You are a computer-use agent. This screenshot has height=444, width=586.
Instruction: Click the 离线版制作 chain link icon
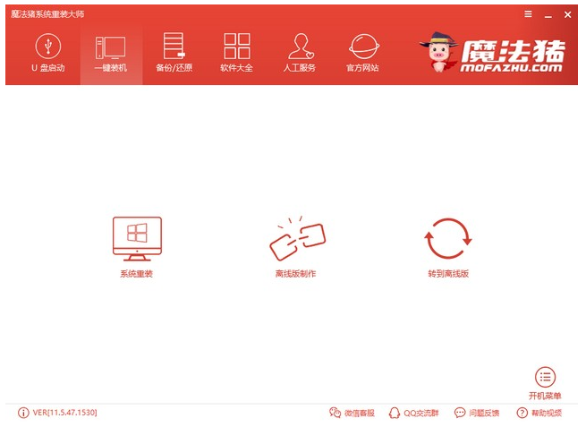(297, 238)
